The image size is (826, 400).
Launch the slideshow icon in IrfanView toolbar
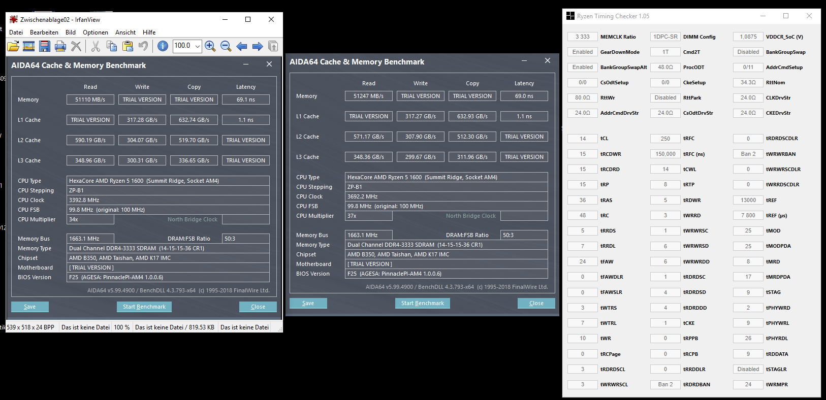29,46
